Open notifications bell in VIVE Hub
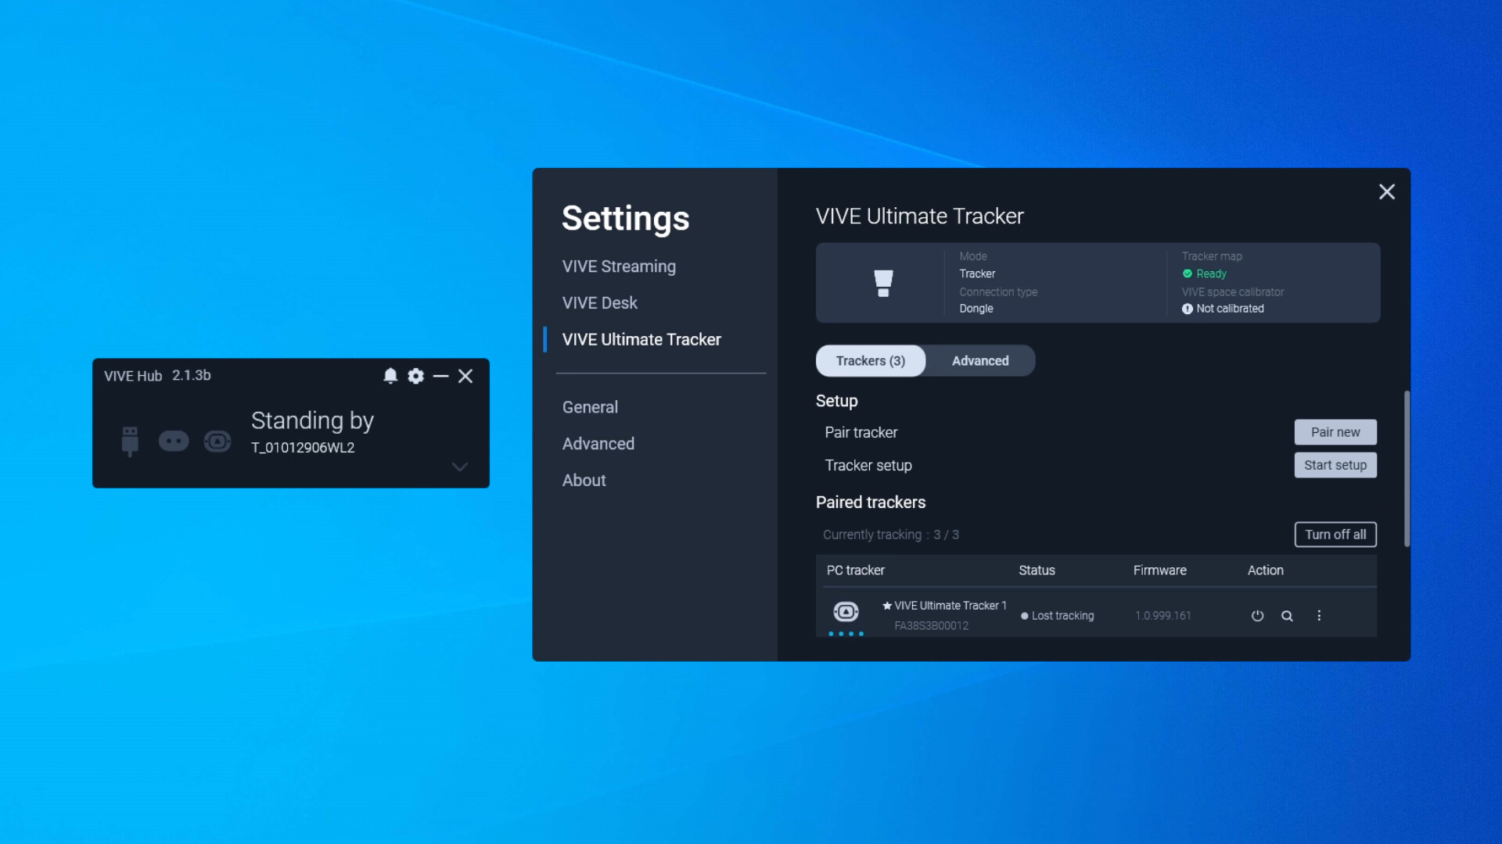 coord(390,376)
